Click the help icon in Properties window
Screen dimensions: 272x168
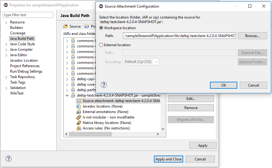click(x=9, y=159)
